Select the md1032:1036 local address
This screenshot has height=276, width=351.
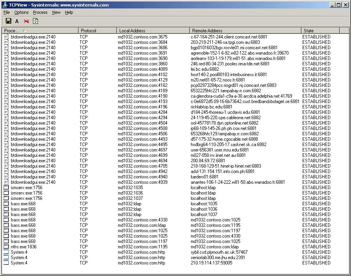coord(130,193)
